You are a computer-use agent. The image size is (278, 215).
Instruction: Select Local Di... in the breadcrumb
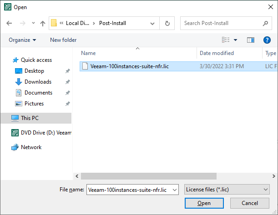point(77,23)
